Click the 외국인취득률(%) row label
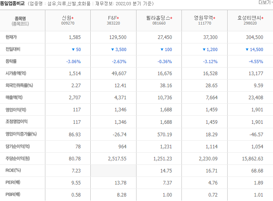This screenshot has height=201, width=273. click(19, 85)
